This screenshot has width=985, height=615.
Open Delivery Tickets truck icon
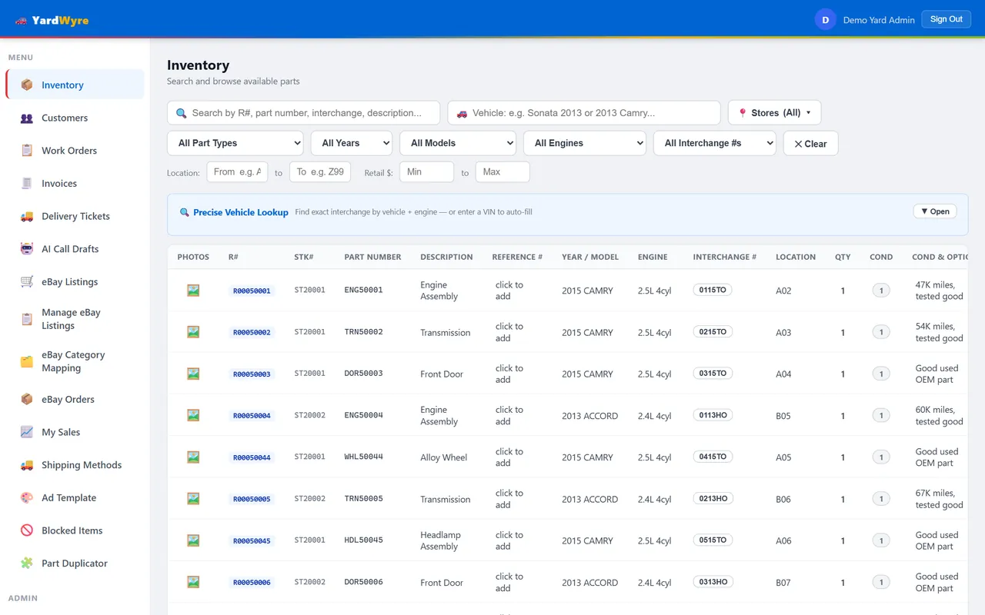(27, 217)
